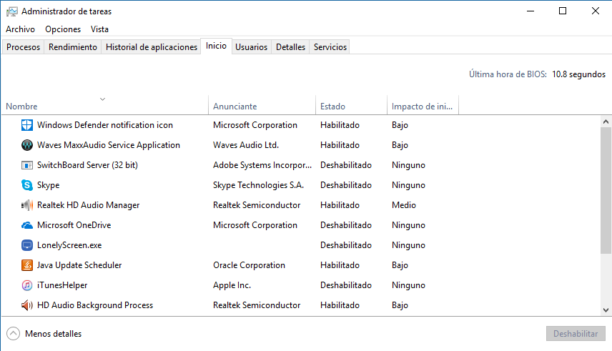Click the Medio impact value
The width and height of the screenshot is (612, 351).
(403, 205)
